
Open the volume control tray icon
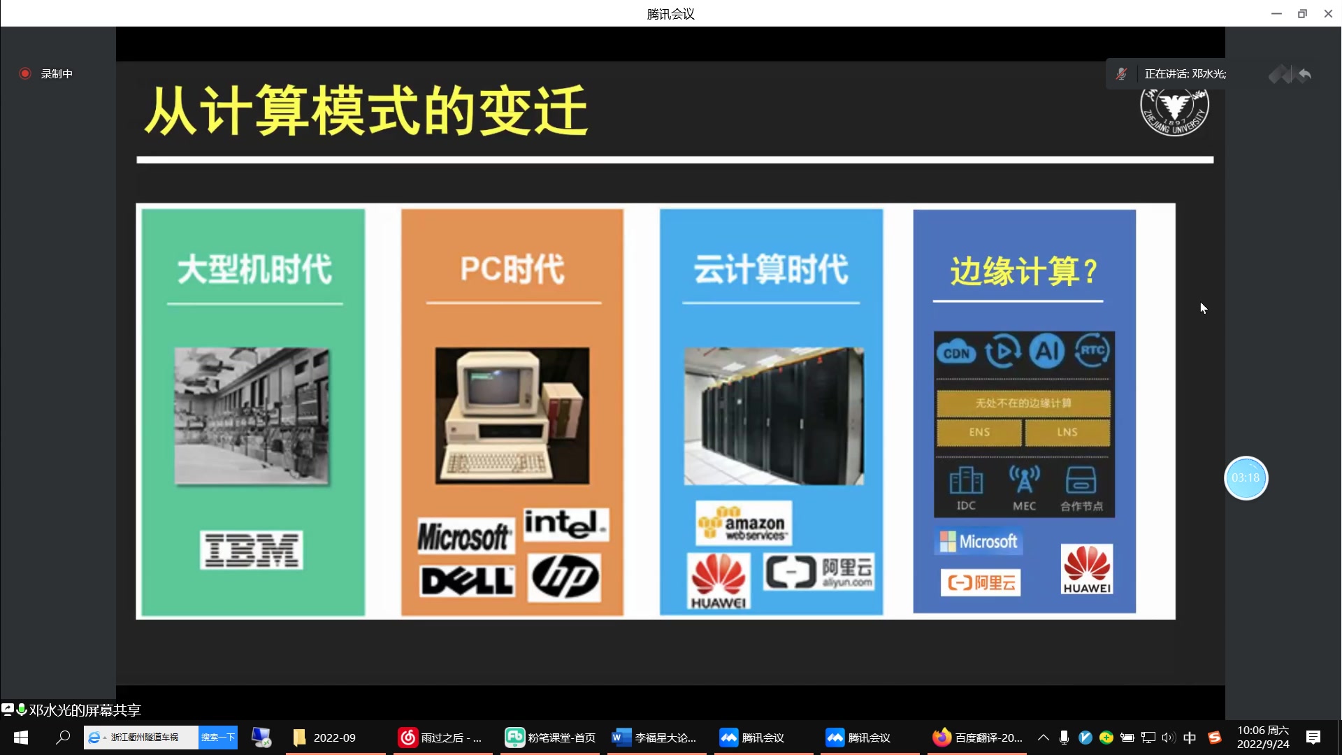tap(1169, 738)
